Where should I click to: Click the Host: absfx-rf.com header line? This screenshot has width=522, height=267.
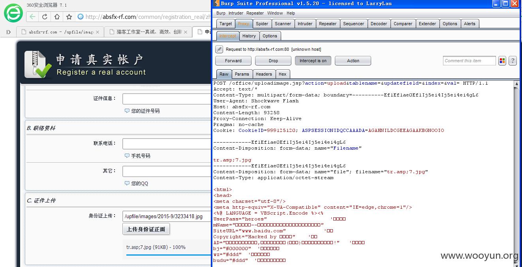pos(242,107)
